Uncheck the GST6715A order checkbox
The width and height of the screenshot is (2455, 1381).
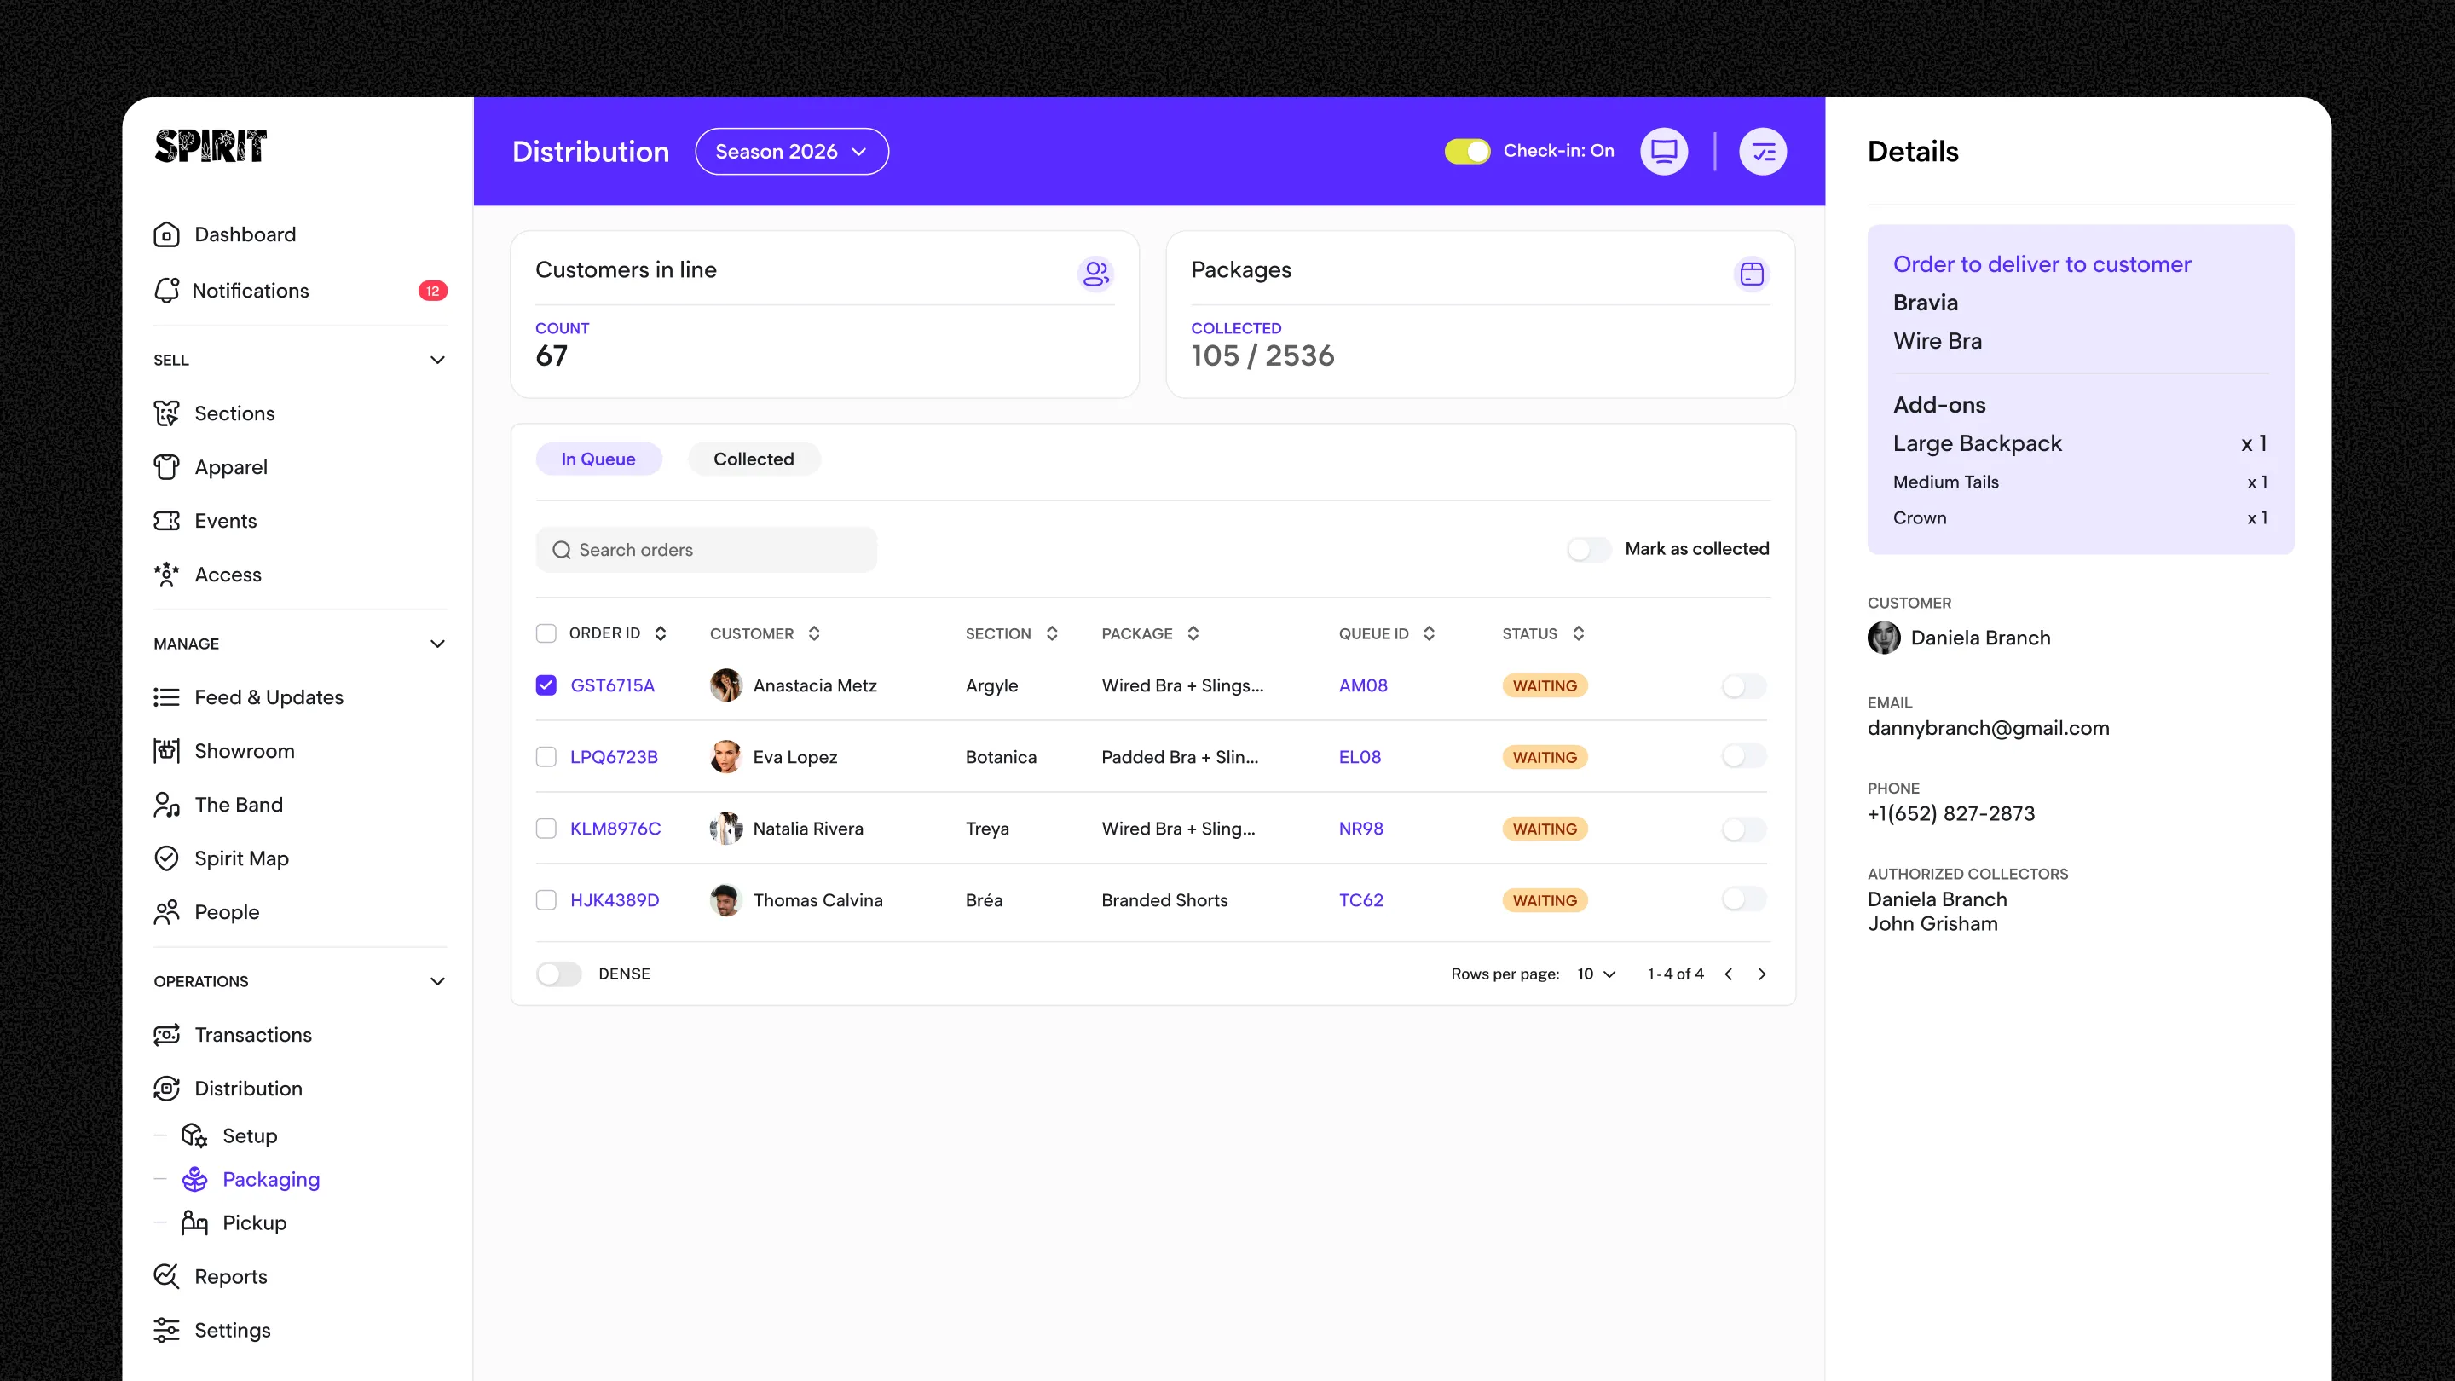pyautogui.click(x=546, y=685)
